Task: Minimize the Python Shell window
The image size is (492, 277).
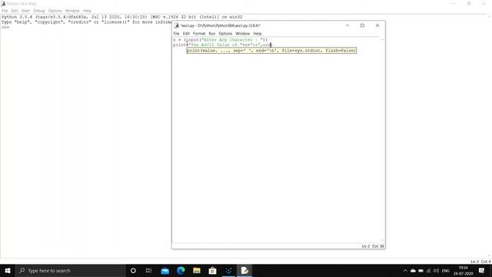Action: tap(454, 3)
